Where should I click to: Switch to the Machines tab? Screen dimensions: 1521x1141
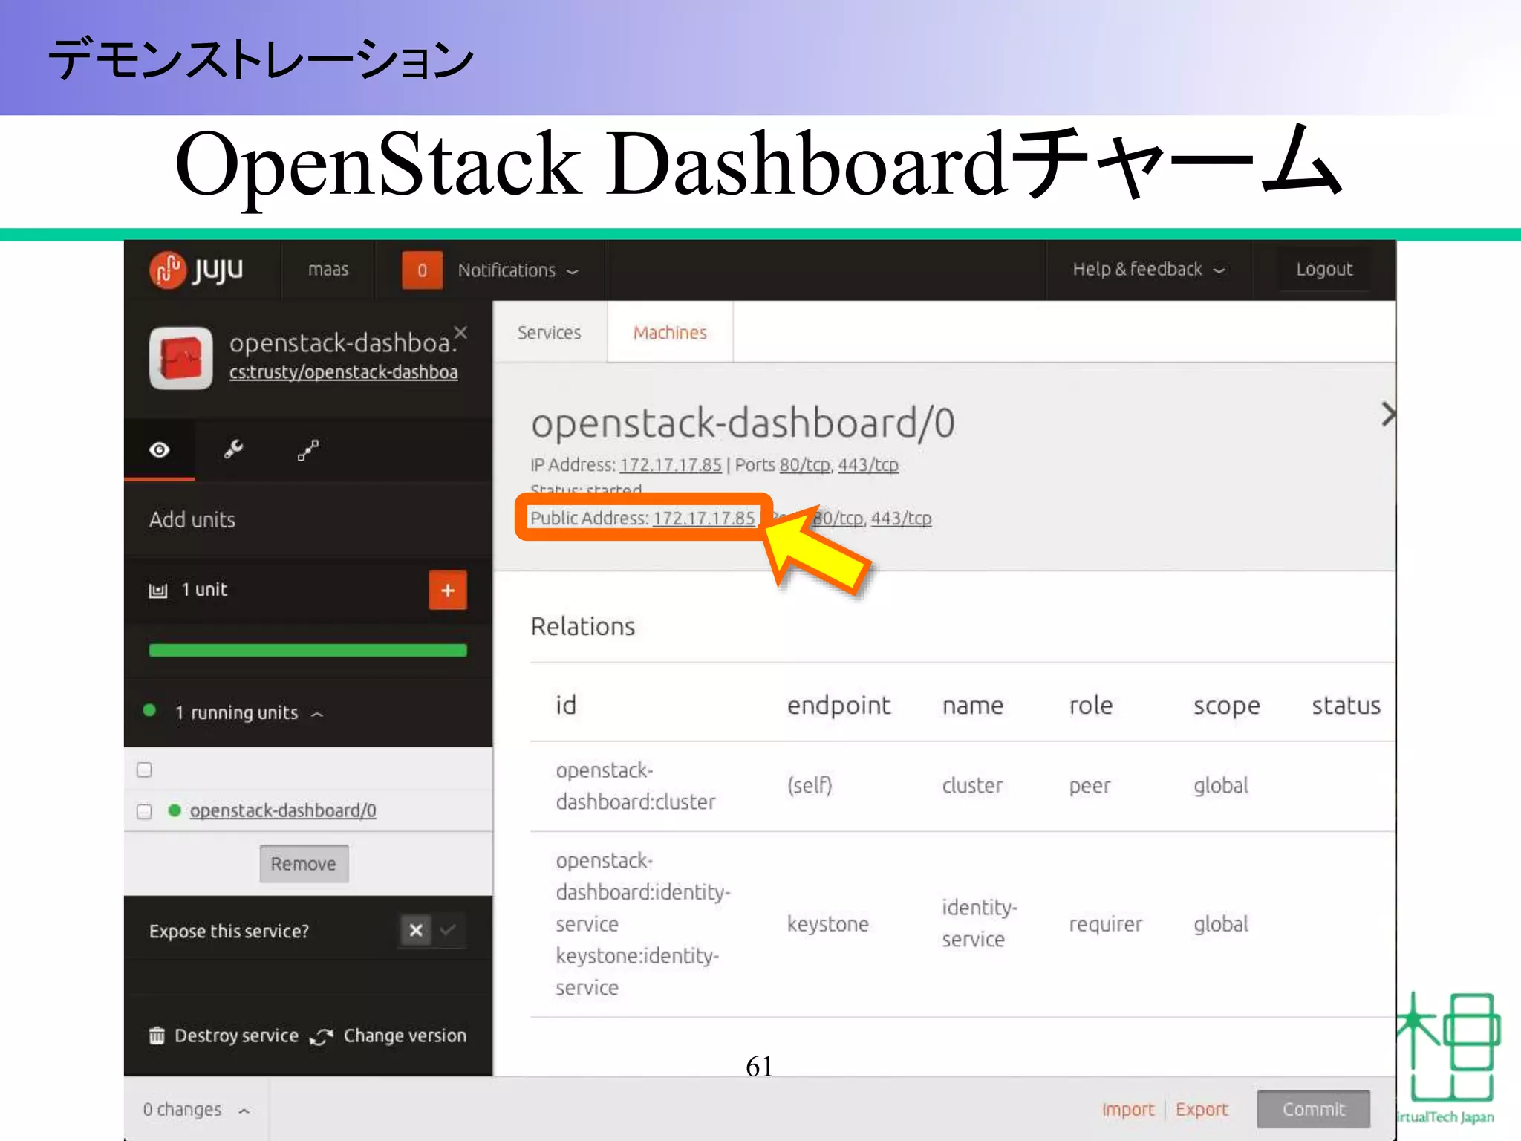pos(670,332)
